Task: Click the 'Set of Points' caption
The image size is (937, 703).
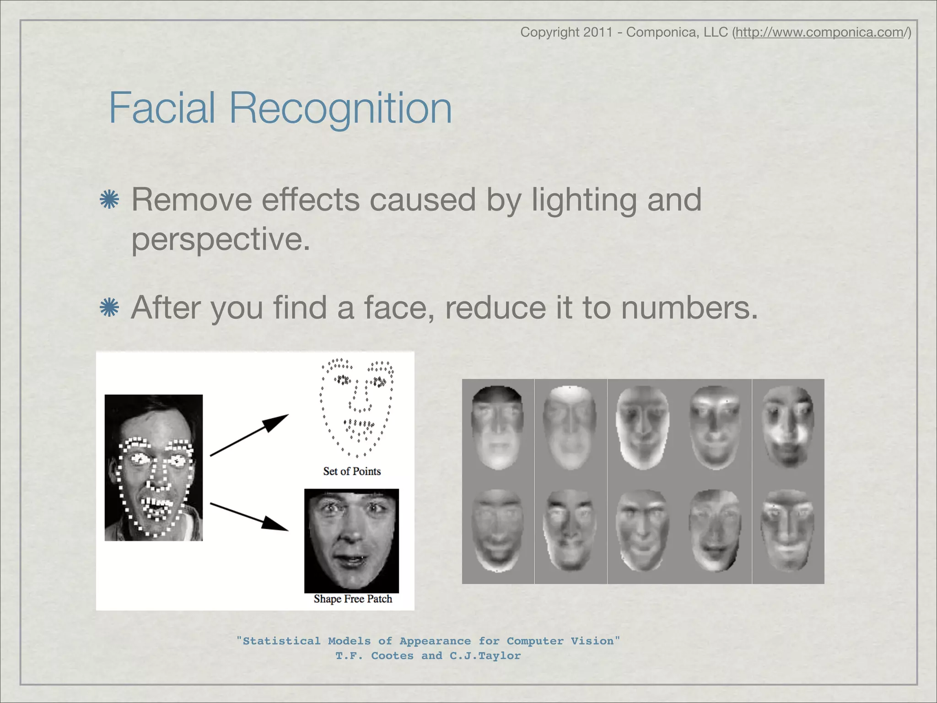Action: pyautogui.click(x=352, y=471)
